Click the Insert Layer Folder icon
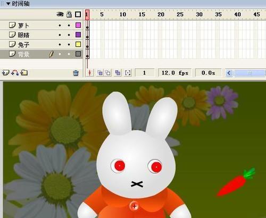The height and width of the screenshot is (218, 266). [24, 72]
